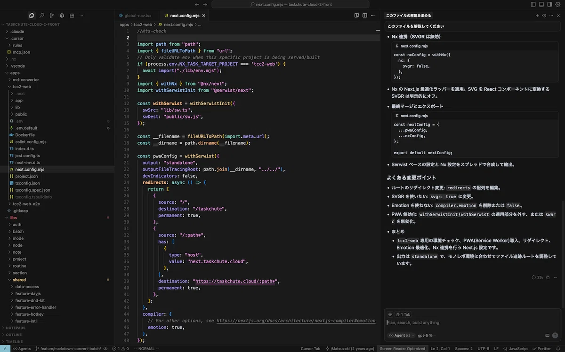
Task: Expand the .claude folder
Action: (x=57, y=31)
